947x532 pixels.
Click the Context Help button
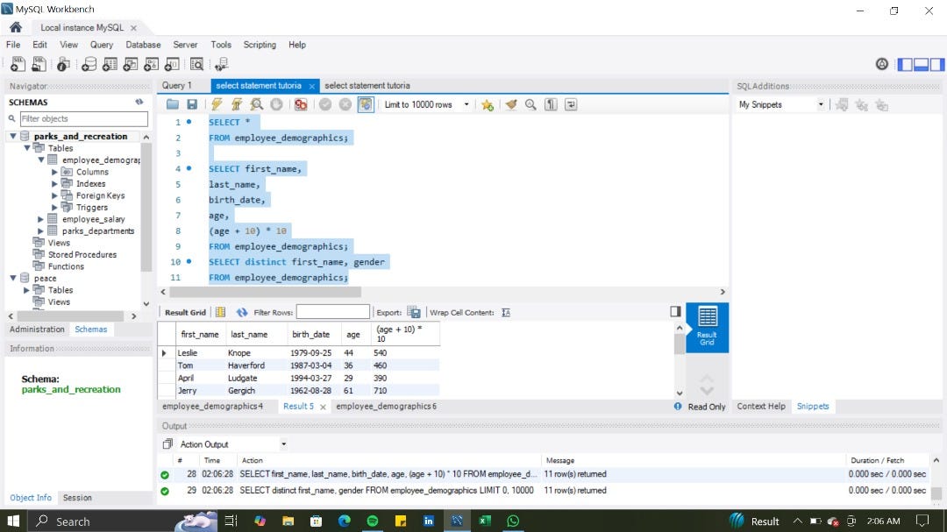pos(761,406)
